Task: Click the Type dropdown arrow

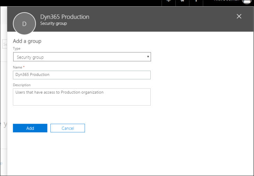Action: 148,57
